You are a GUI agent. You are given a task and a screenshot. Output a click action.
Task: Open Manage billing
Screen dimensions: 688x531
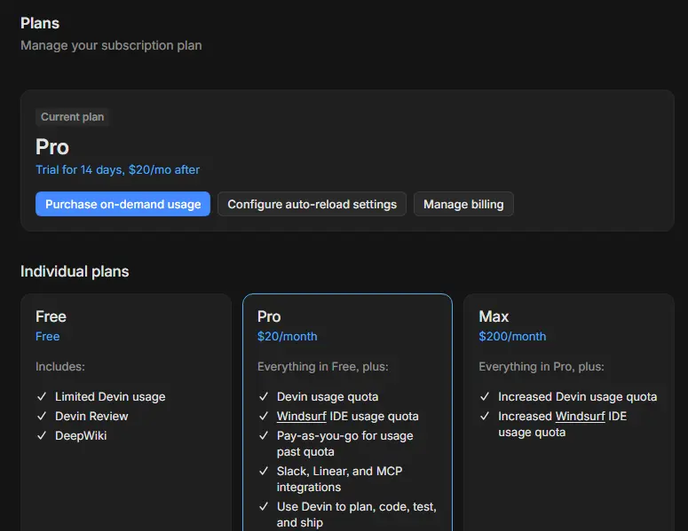pos(463,204)
